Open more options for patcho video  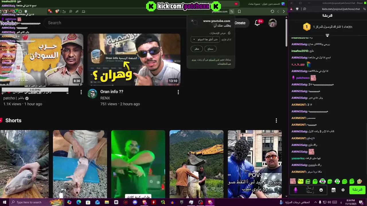click(81, 92)
